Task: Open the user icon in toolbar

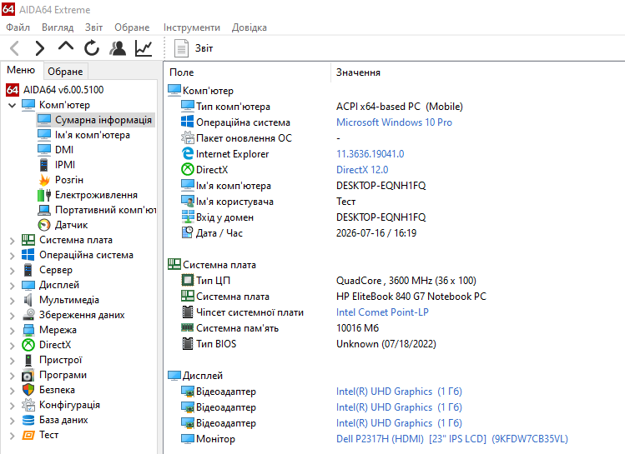Action: tap(118, 48)
